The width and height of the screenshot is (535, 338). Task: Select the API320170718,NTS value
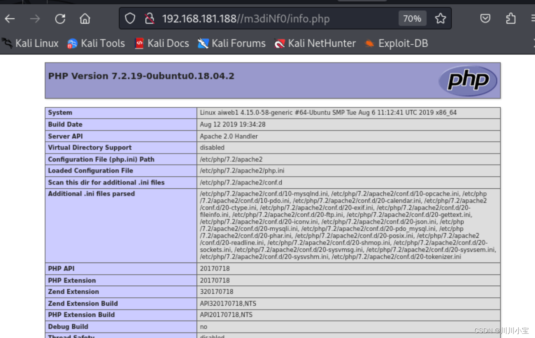point(228,303)
